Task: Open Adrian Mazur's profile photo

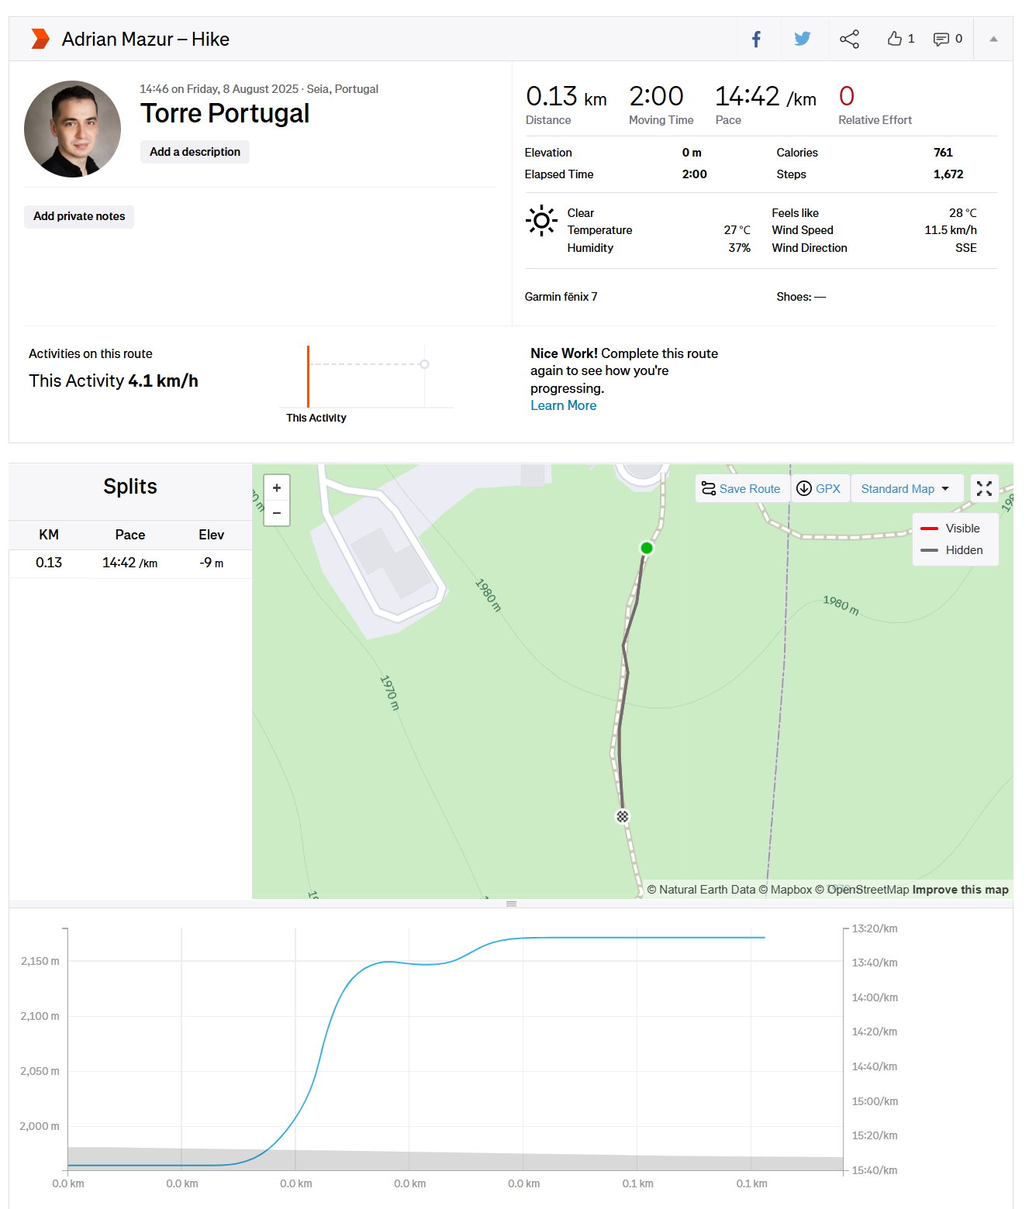Action: tap(72, 129)
